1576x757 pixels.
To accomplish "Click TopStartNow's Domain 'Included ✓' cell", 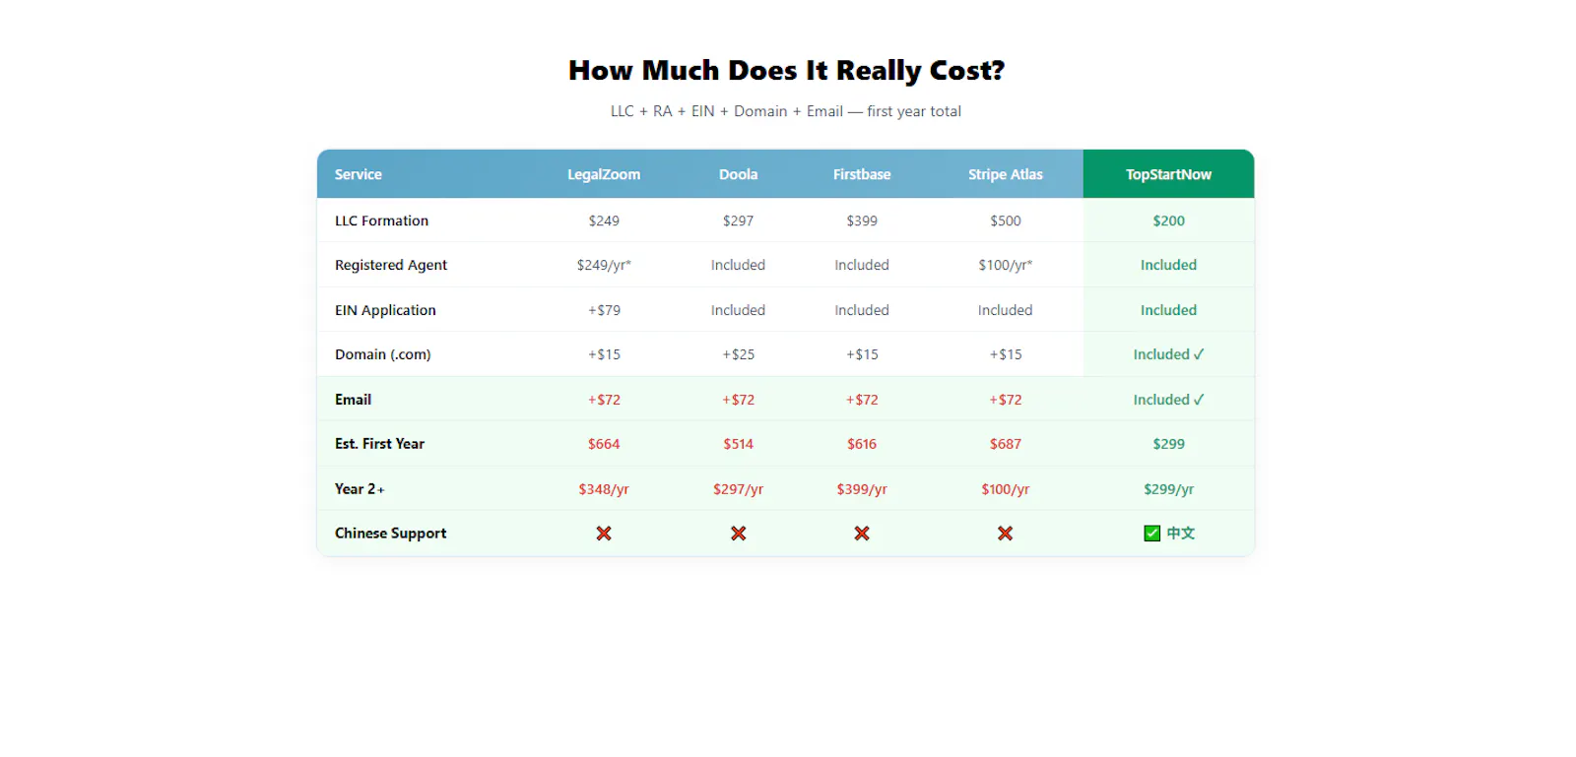I will pos(1168,354).
